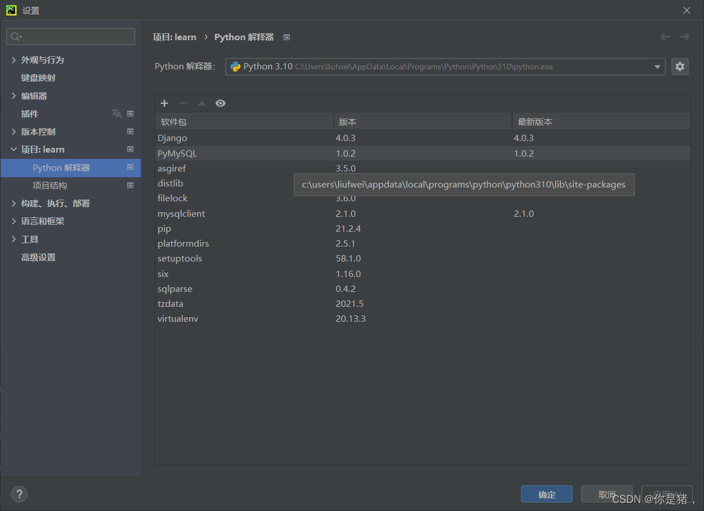
Task: Expand the 编辑器 section
Action: point(14,96)
